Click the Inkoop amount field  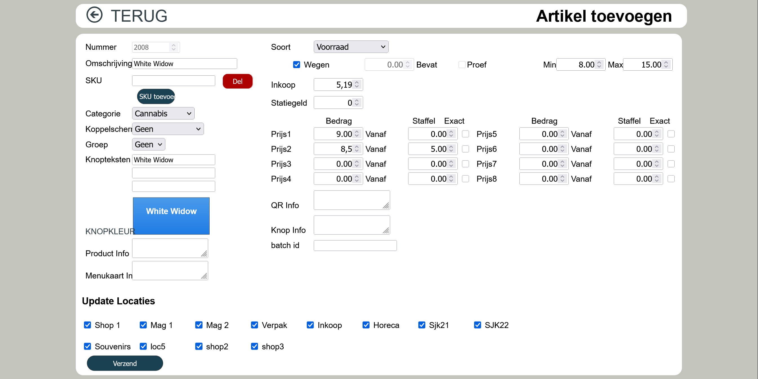(338, 85)
